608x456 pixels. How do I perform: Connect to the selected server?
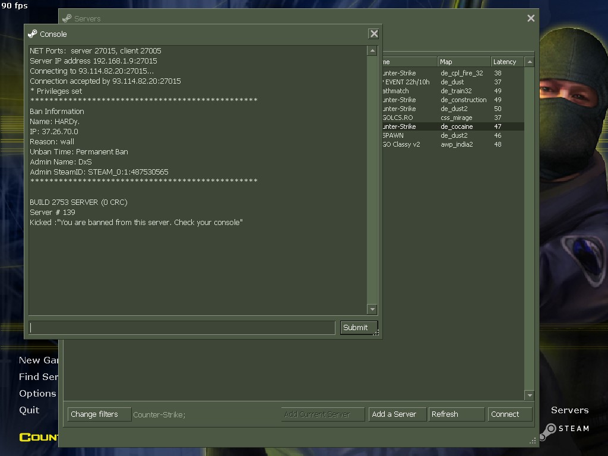pyautogui.click(x=510, y=414)
